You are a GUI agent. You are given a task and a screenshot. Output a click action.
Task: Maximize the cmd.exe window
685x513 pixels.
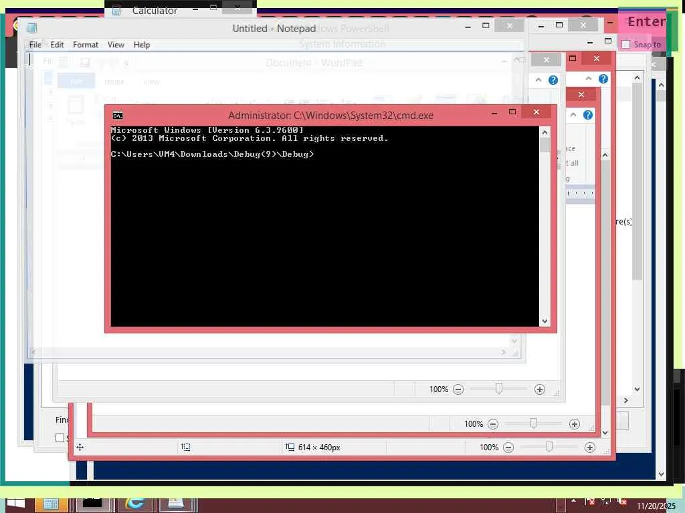click(x=512, y=112)
